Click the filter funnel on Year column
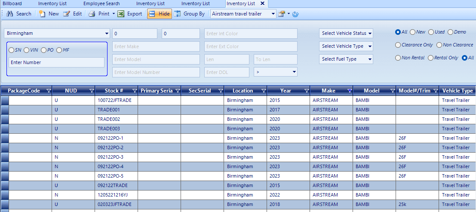The image size is (476, 212). (x=307, y=91)
